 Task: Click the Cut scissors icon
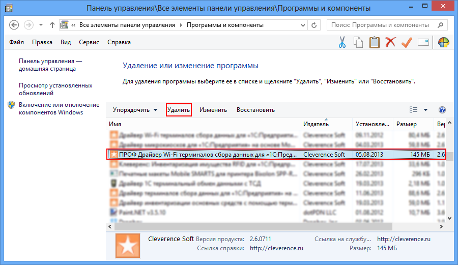[x=342, y=43]
